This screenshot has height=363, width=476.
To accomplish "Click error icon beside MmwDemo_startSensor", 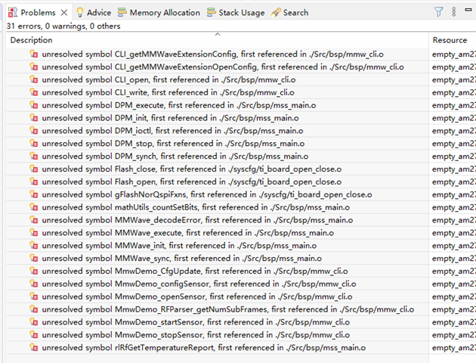I will click(34, 322).
